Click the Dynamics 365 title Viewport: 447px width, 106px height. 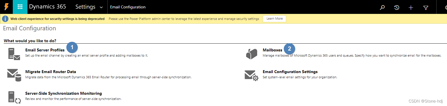47,7
